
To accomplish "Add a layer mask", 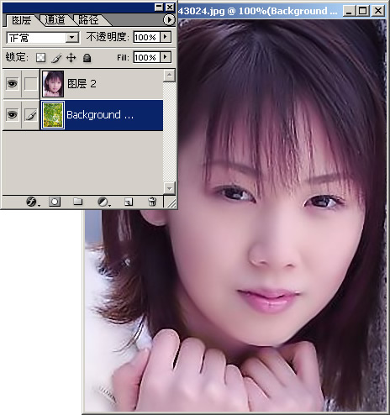I will [55, 202].
